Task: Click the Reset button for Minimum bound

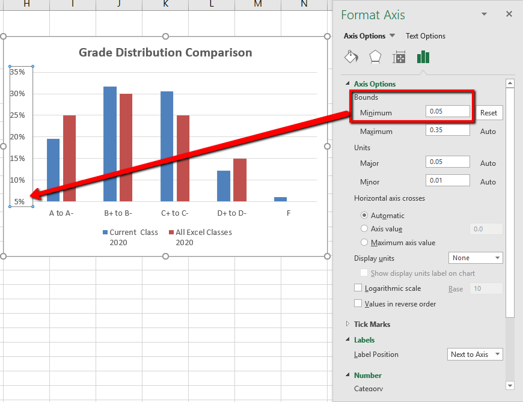Action: click(x=489, y=112)
